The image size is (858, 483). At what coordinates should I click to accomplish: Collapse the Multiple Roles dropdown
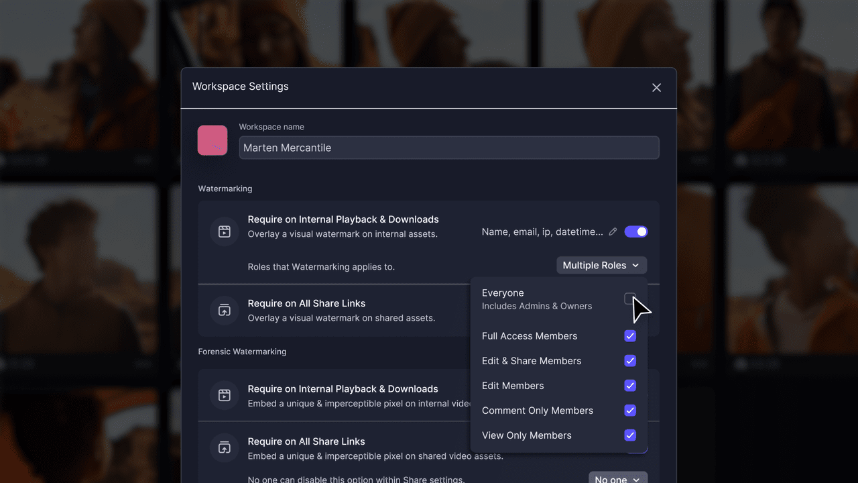601,266
